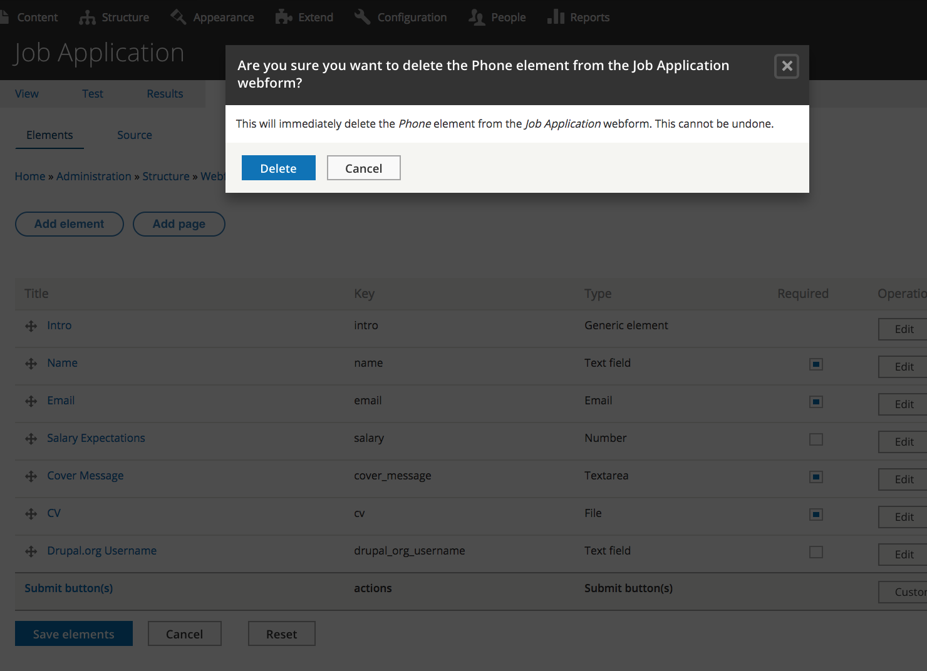Uncheck the Required box for Name
The width and height of the screenshot is (927, 671).
coord(816,364)
